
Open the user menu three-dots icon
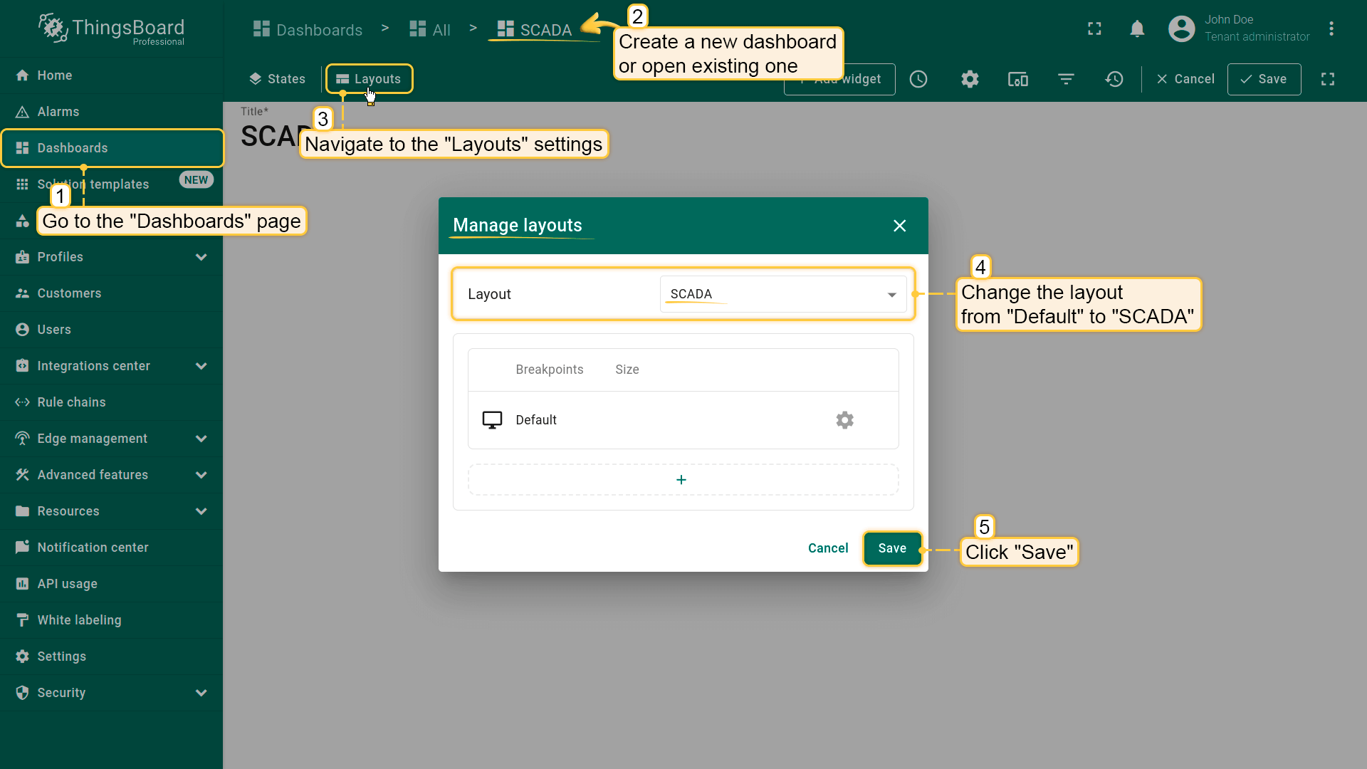1331,28
